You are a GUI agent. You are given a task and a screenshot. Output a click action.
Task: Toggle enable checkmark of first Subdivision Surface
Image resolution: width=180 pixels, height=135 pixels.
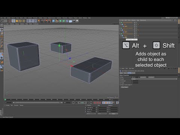pyautogui.click(x=136, y=22)
